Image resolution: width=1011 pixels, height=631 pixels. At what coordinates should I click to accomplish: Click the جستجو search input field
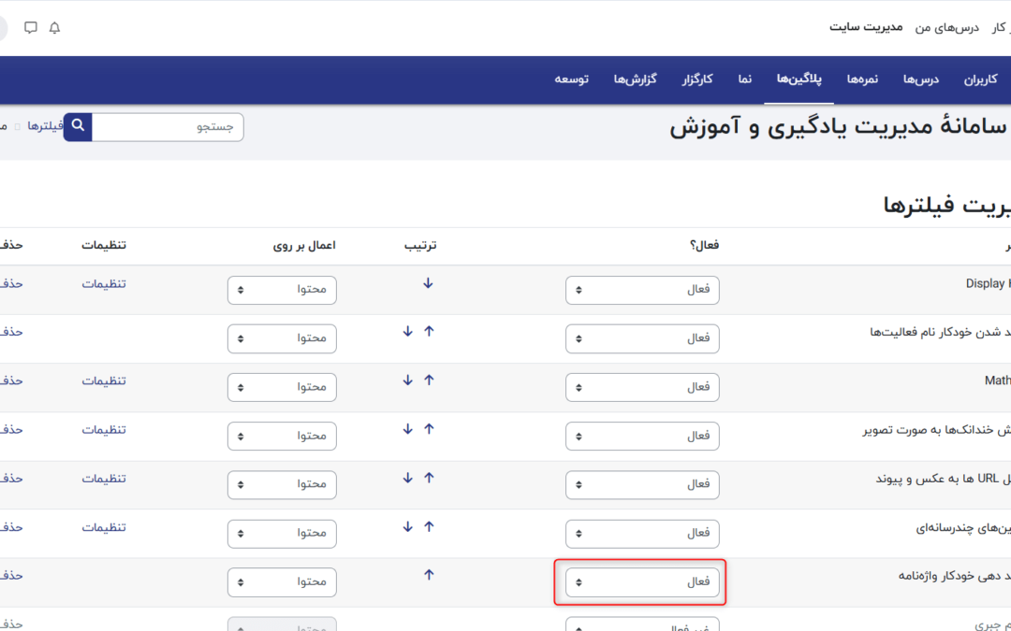point(168,127)
